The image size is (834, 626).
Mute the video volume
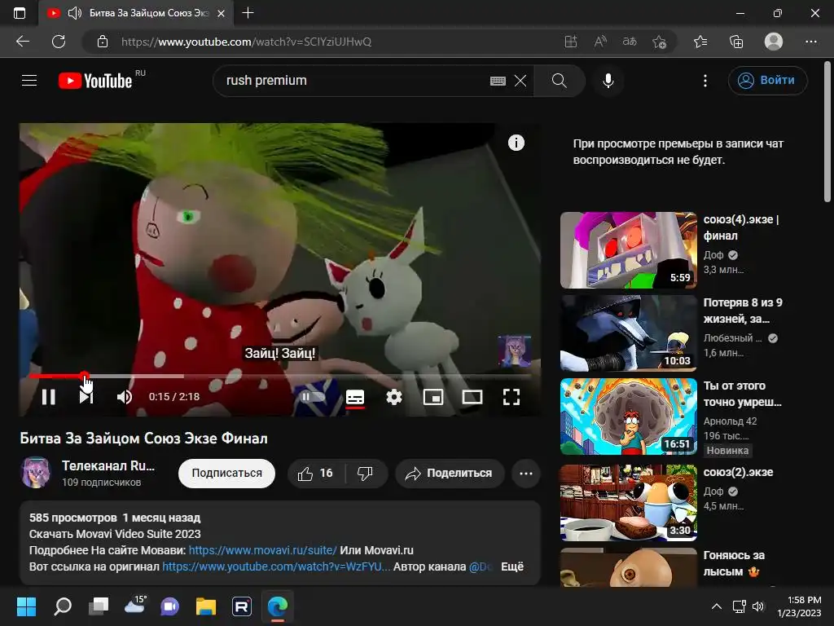(124, 397)
